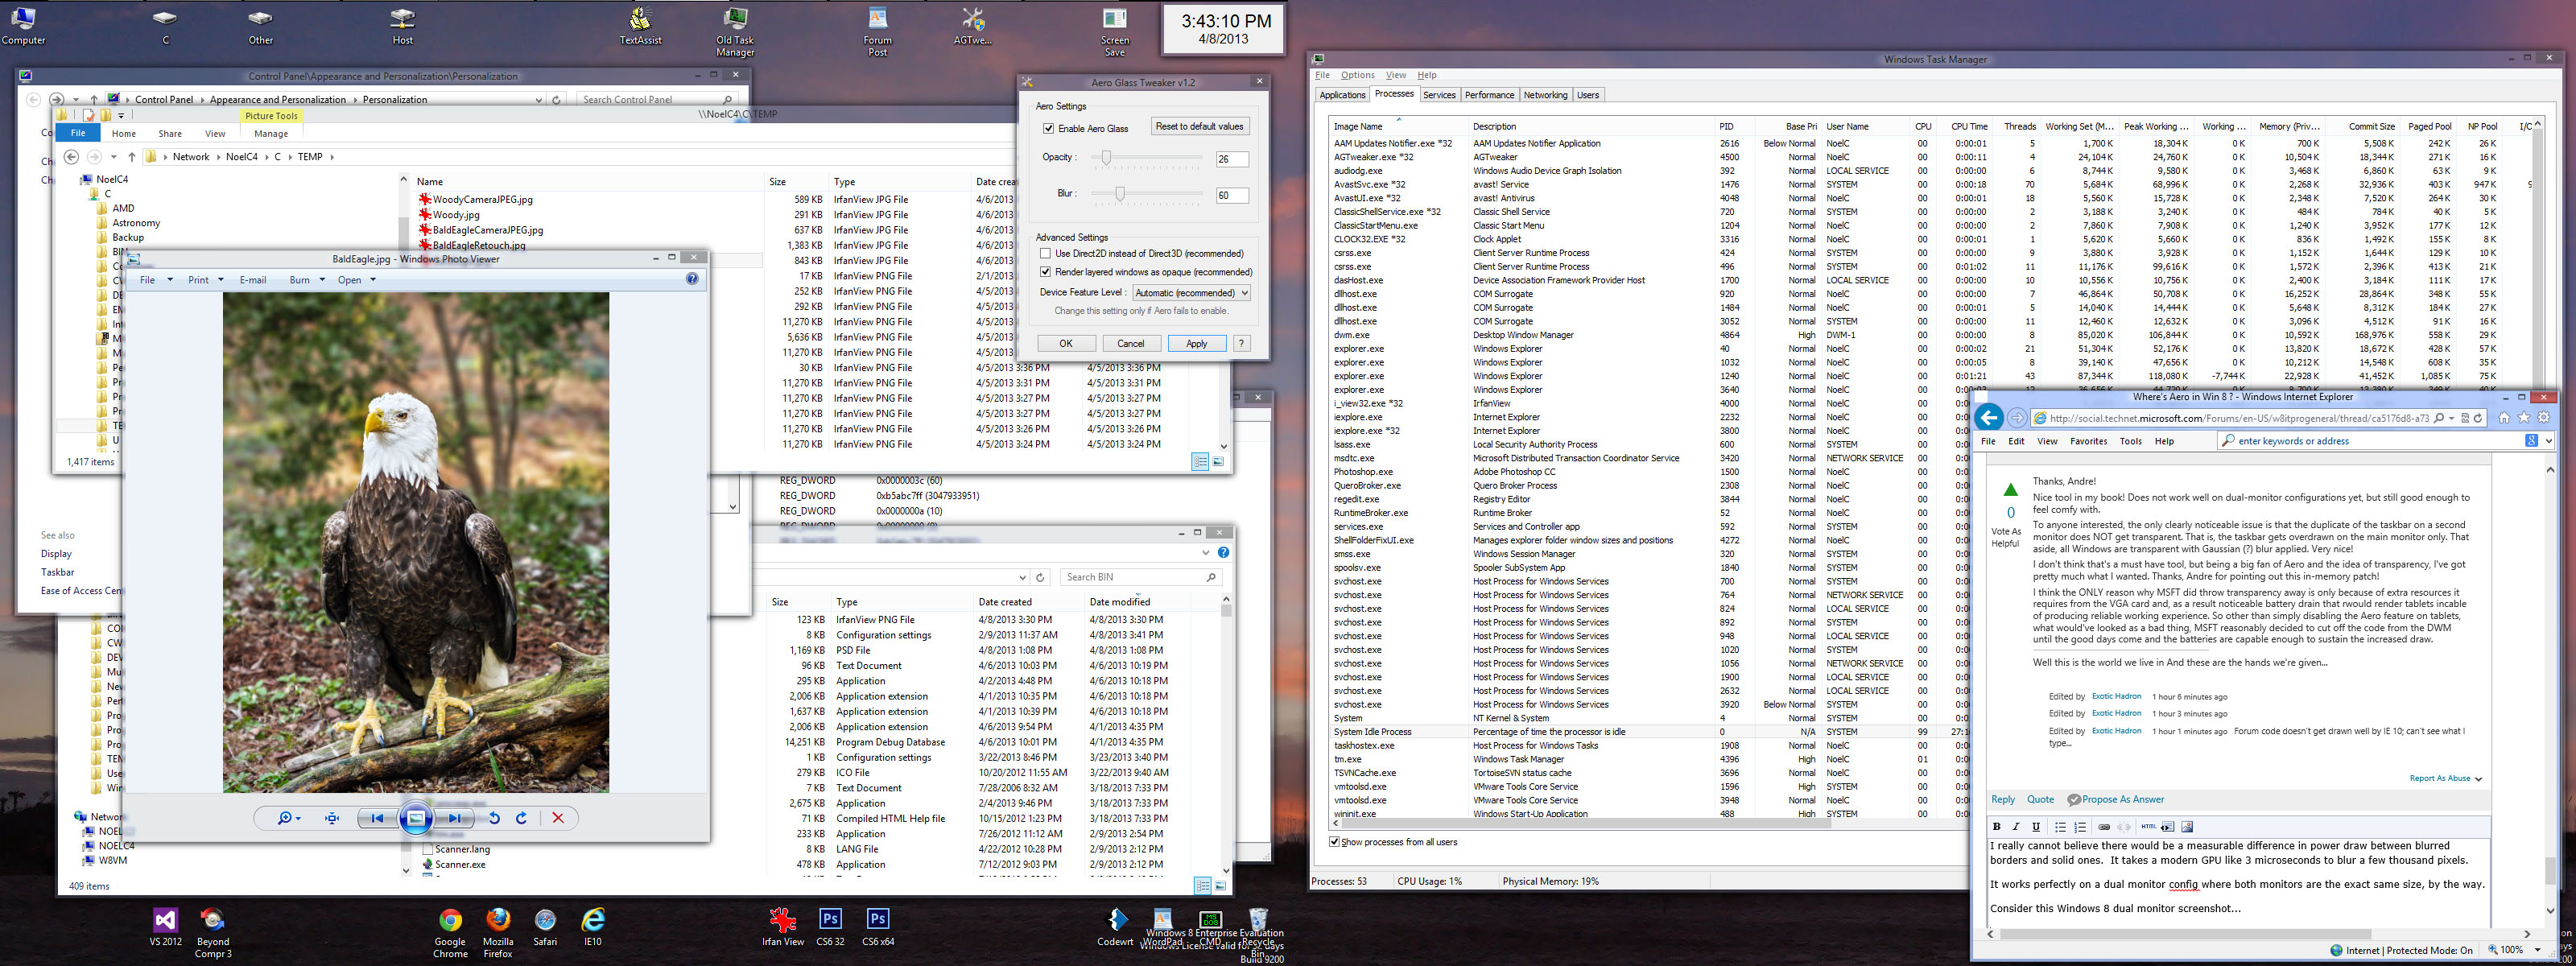Insert hyperlink in forum editor
This screenshot has height=966, width=2576.
[x=2104, y=827]
